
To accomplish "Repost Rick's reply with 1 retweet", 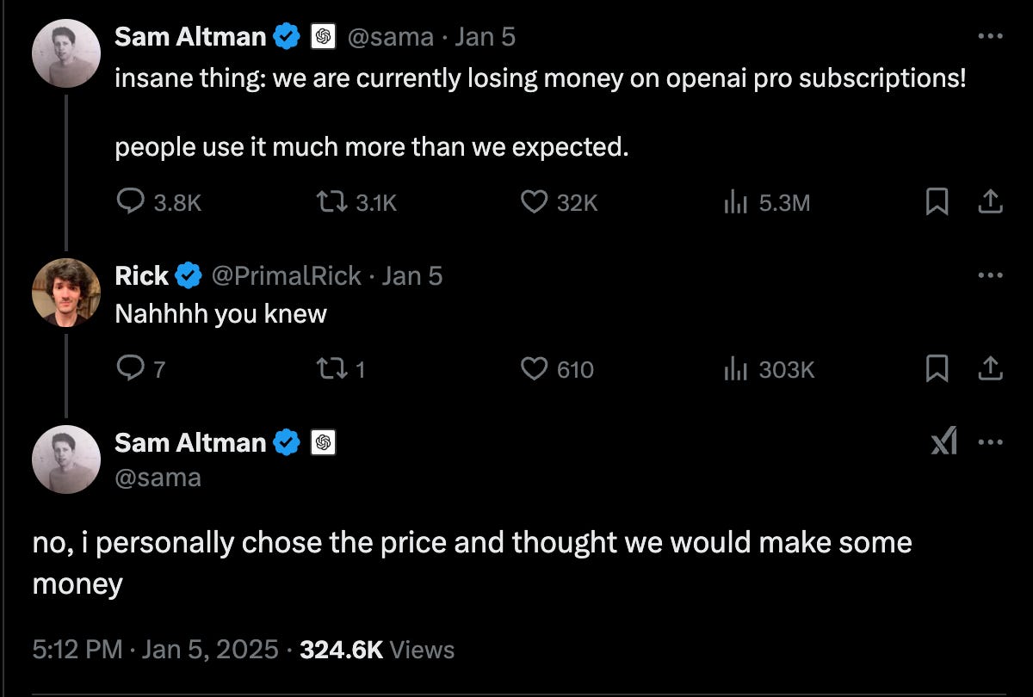I will tap(342, 369).
